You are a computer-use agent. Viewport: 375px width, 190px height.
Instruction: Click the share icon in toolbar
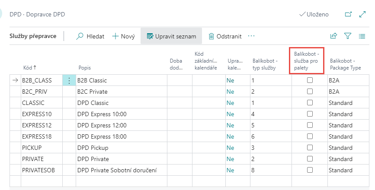tap(333, 37)
